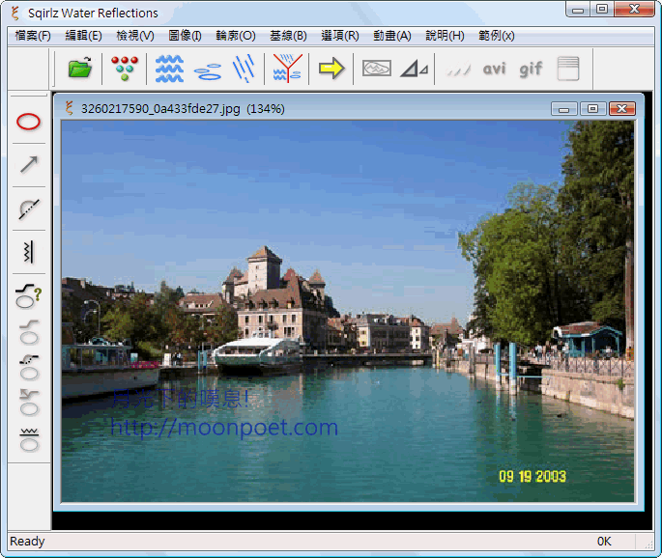Screen dimensions: 662x558
Task: Select the blue ring ripples icon
Action: pyautogui.click(x=208, y=70)
